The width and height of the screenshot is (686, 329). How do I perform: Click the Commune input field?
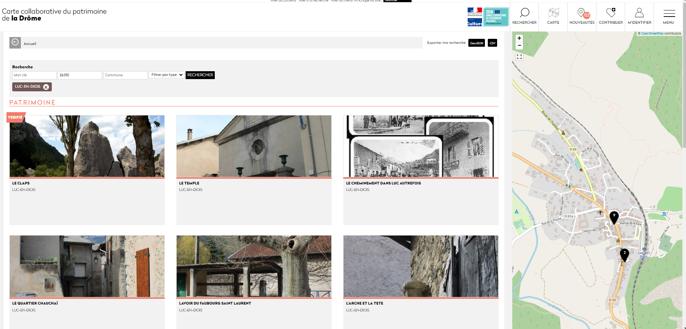point(126,75)
